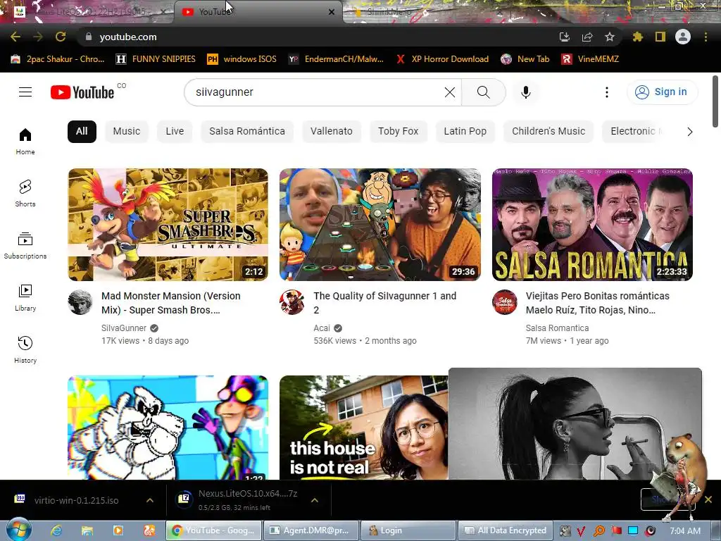Open History in the sidebar

tap(25, 349)
